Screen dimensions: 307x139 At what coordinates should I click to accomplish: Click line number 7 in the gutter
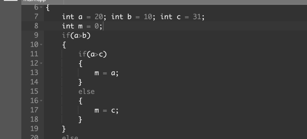[x=36, y=17]
